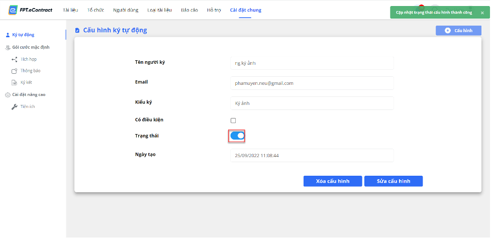Go to the Báo cáo menu

click(189, 10)
